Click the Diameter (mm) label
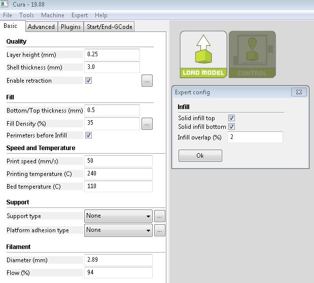The height and width of the screenshot is (283, 314). tap(27, 260)
